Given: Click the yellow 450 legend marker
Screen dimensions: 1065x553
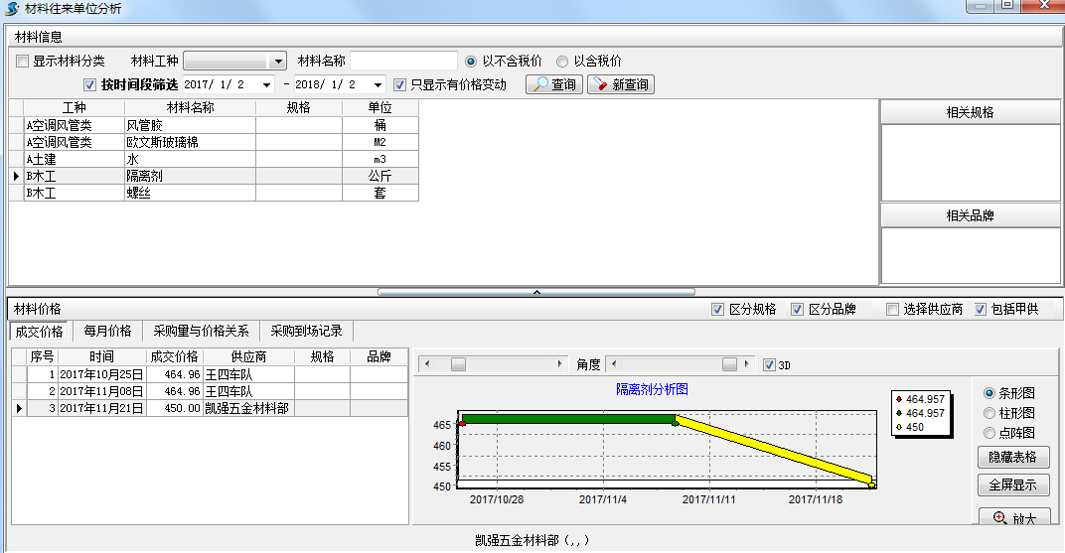Looking at the screenshot, I should pyautogui.click(x=899, y=427).
